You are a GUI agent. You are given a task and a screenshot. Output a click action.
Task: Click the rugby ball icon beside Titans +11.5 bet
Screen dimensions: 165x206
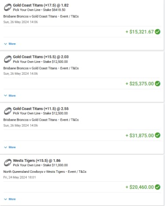pyautogui.click(x=8, y=111)
